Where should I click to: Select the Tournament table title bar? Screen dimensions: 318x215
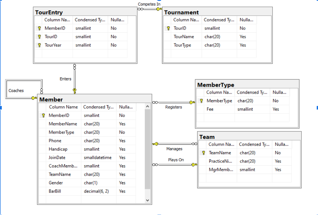(x=182, y=12)
